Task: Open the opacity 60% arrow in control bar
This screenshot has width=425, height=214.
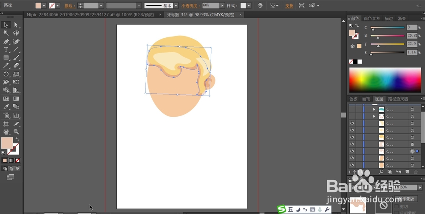Action: (x=222, y=6)
